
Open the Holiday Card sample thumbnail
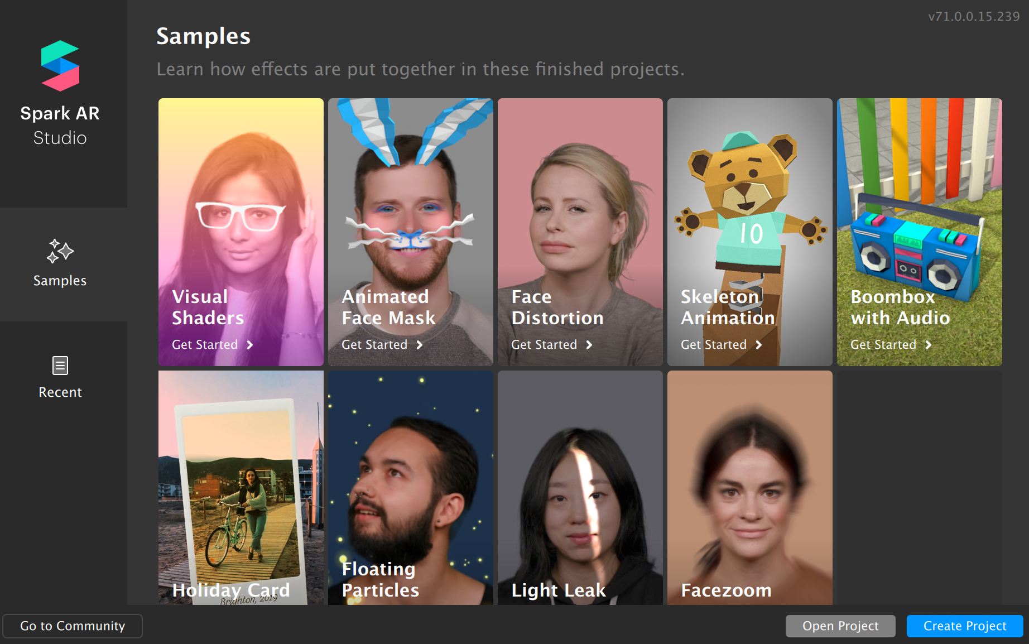[241, 488]
